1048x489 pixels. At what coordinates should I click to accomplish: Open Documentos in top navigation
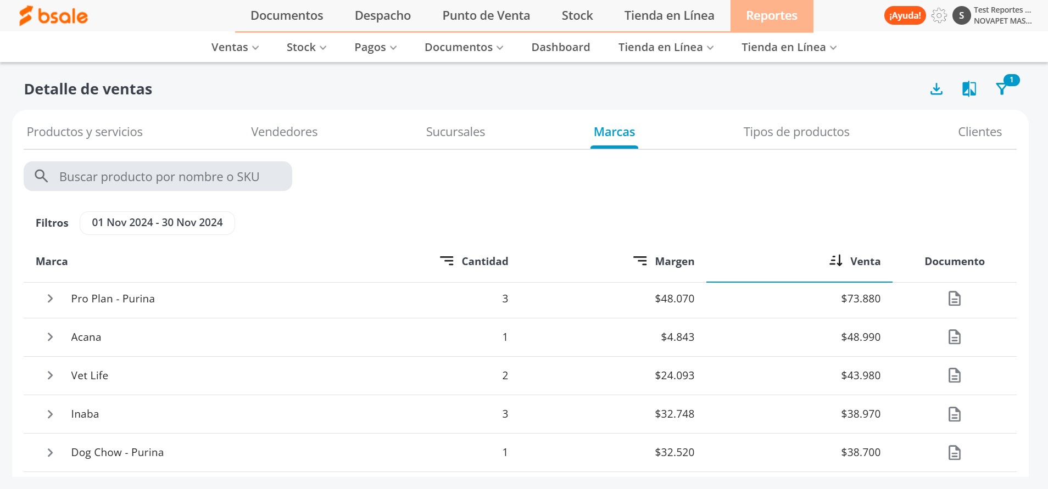(x=287, y=15)
